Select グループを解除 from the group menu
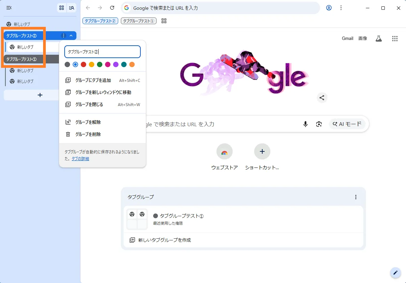The width and height of the screenshot is (406, 283). tap(88, 122)
